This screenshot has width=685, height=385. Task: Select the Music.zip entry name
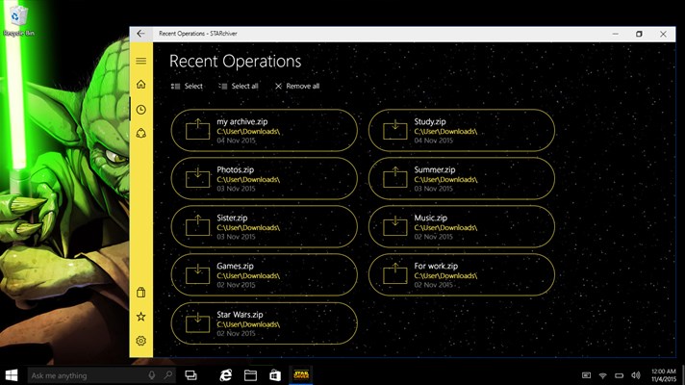click(431, 218)
